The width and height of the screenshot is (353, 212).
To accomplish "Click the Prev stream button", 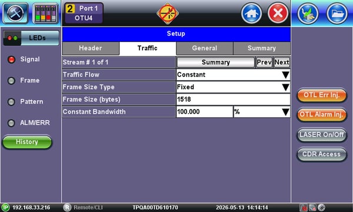I will (x=264, y=62).
